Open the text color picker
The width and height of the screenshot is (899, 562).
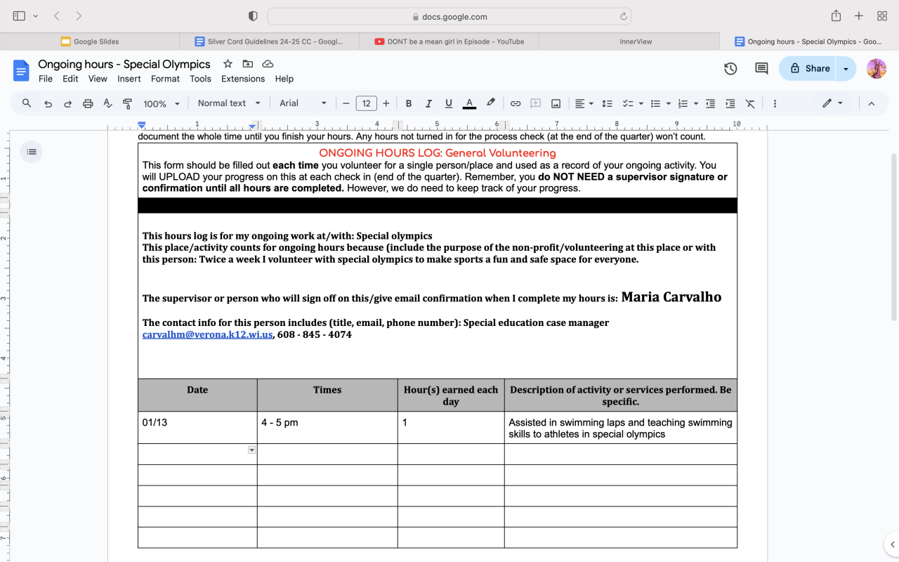(x=469, y=103)
